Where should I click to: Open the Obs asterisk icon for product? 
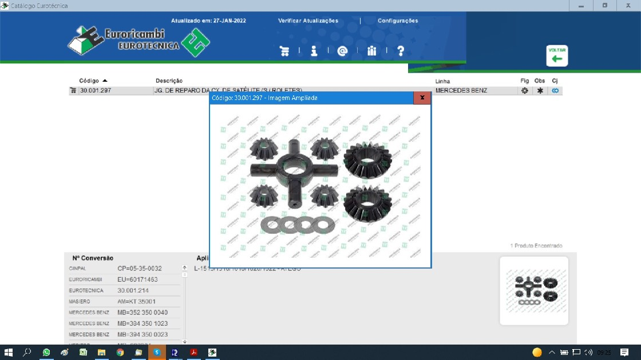540,91
